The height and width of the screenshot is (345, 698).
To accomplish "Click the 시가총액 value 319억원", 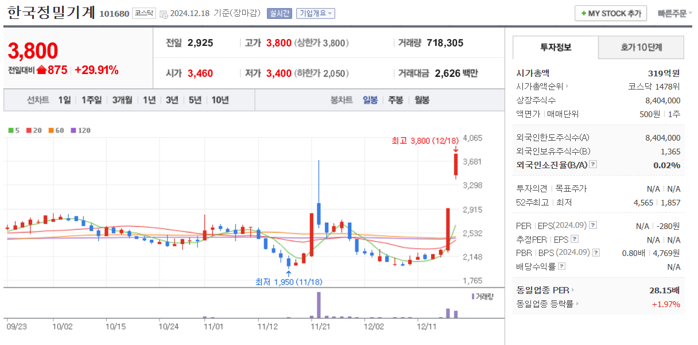I will tap(664, 73).
